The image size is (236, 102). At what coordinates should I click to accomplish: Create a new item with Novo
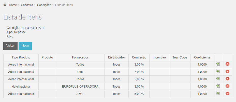pos(25,46)
